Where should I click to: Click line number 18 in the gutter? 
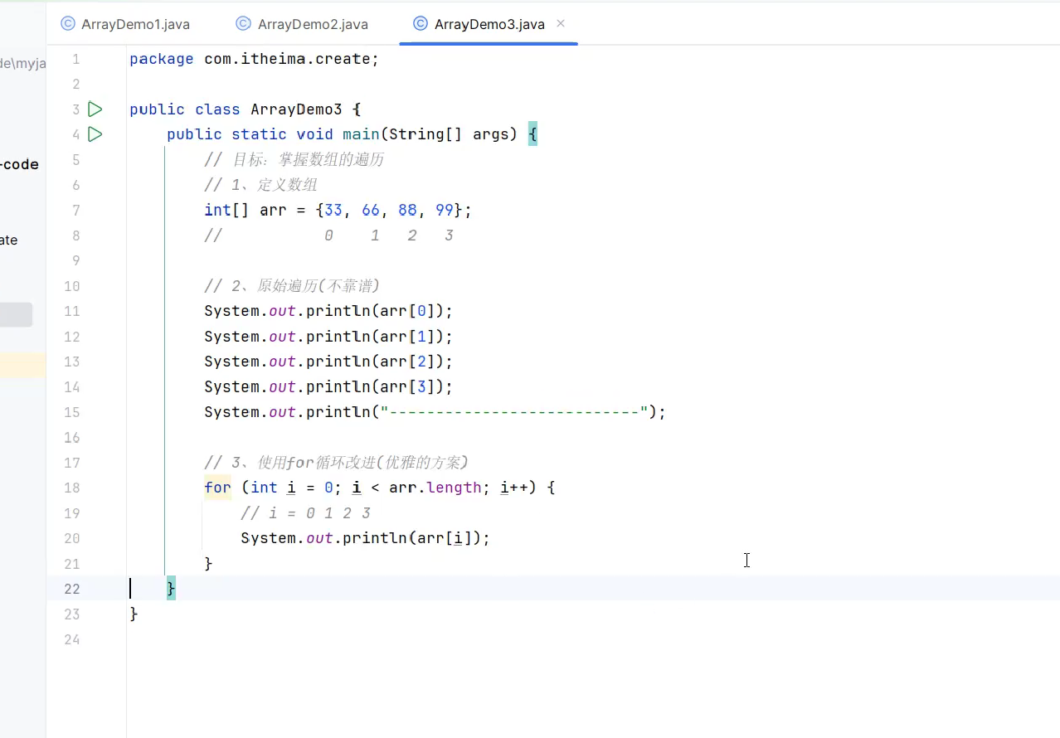click(x=72, y=488)
